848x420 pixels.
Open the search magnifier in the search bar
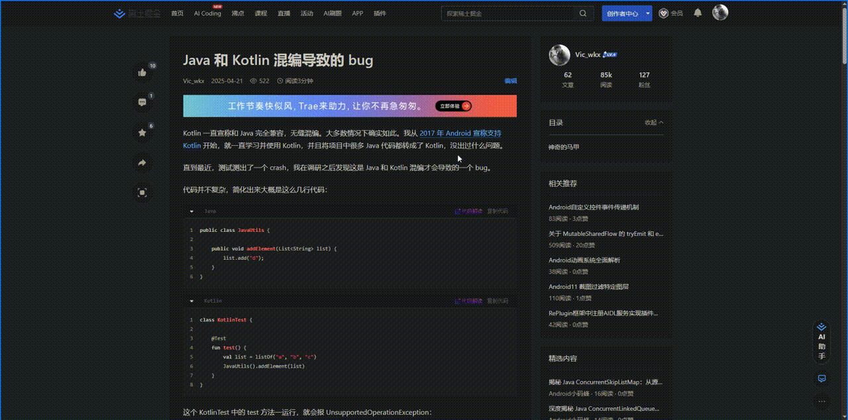point(582,13)
